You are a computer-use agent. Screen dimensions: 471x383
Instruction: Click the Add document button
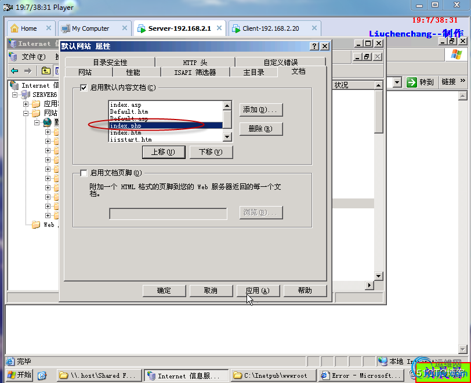261,110
